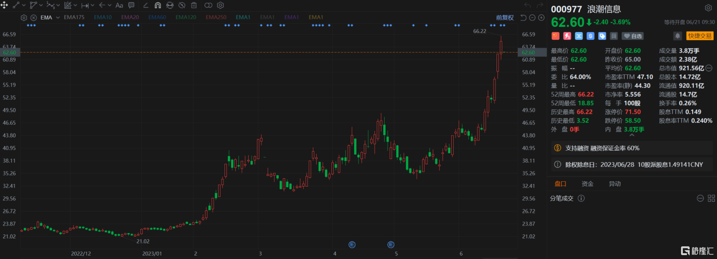Switch to the 资金 tab

[x=587, y=184]
